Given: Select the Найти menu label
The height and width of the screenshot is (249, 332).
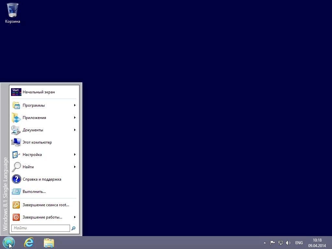Looking at the screenshot, I should pyautogui.click(x=28, y=167).
